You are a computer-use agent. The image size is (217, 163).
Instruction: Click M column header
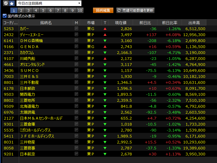pyautogui.click(x=76, y=23)
